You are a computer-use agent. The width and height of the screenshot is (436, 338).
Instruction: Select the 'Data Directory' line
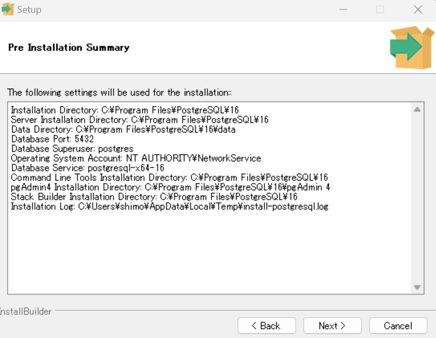123,129
